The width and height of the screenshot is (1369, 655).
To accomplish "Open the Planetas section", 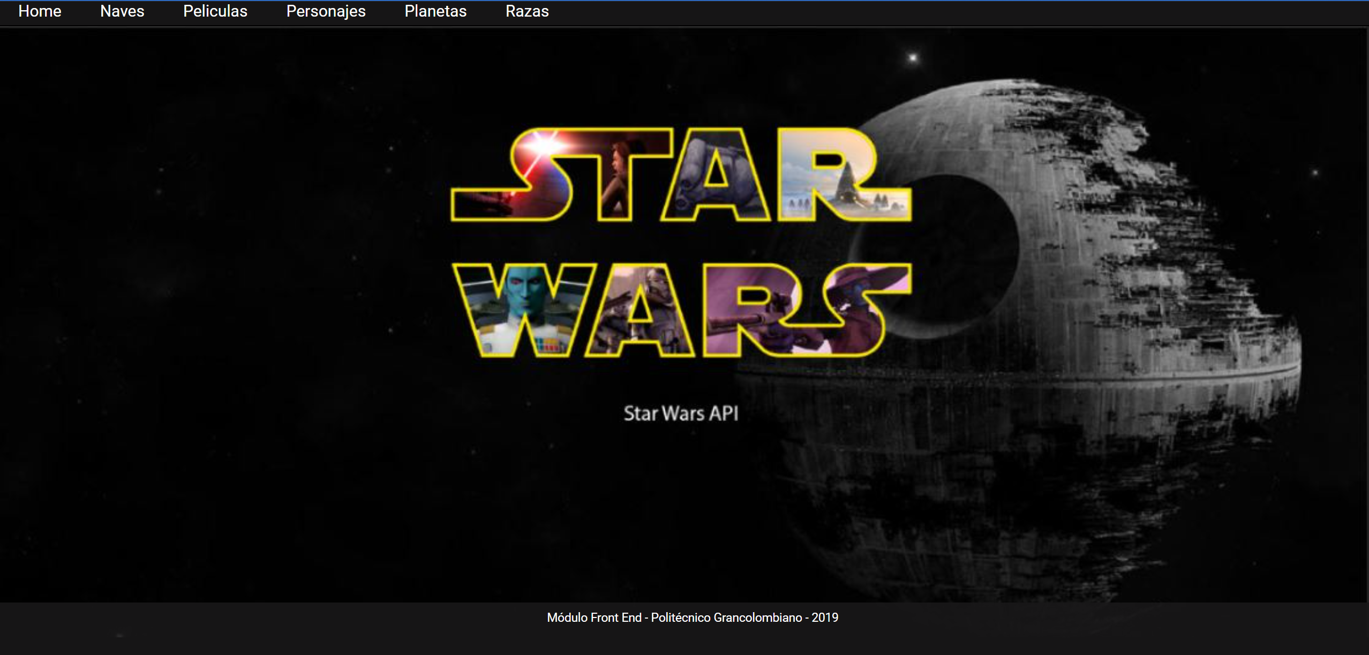I will pyautogui.click(x=435, y=11).
